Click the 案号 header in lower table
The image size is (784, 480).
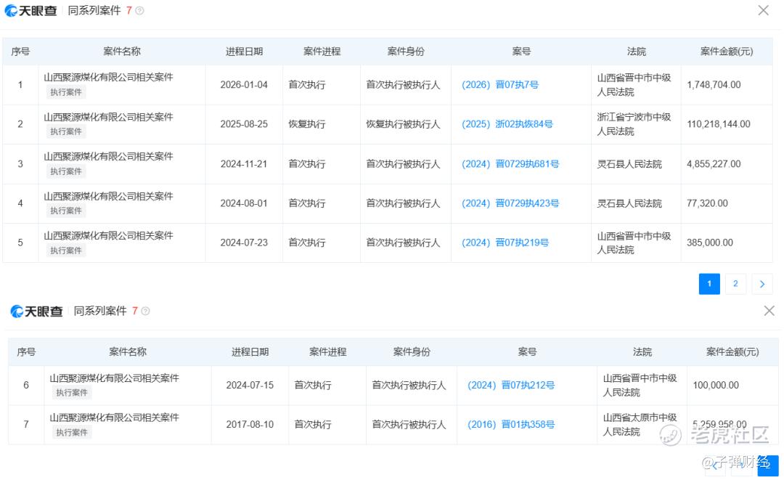pos(527,352)
